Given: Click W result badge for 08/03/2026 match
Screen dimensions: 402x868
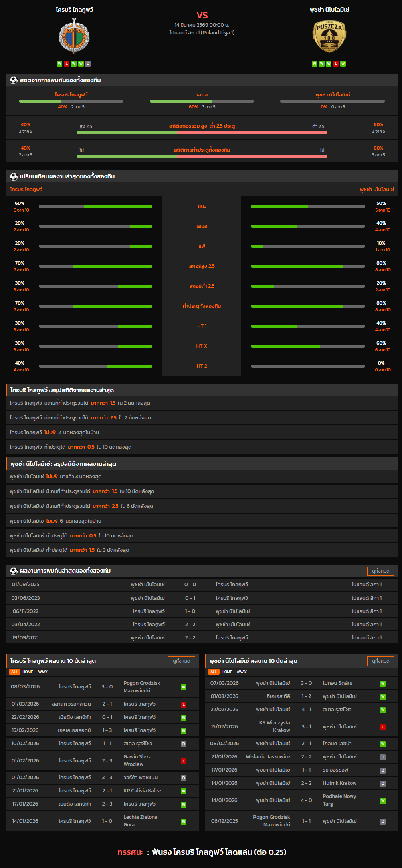Looking at the screenshot, I should (184, 687).
